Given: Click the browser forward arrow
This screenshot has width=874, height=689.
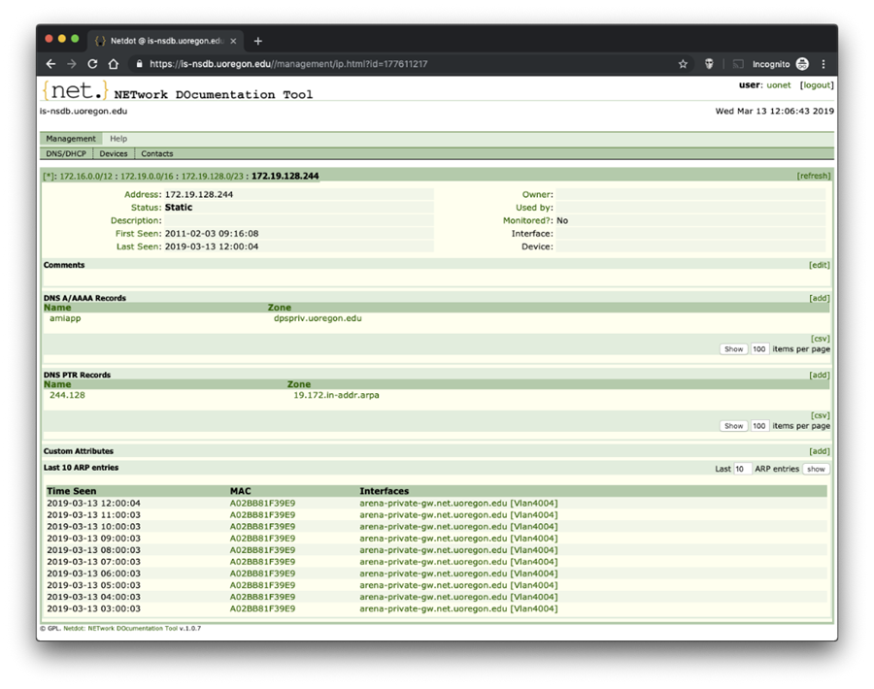Looking at the screenshot, I should pyautogui.click(x=71, y=64).
